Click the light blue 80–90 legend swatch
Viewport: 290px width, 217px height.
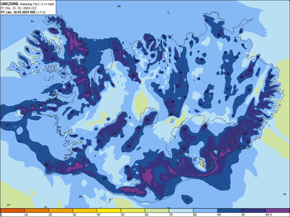click(205, 211)
